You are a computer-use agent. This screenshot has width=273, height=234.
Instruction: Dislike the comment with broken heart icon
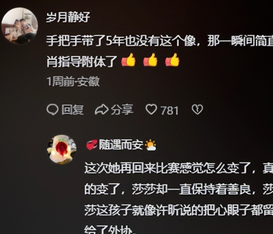[x=197, y=110]
